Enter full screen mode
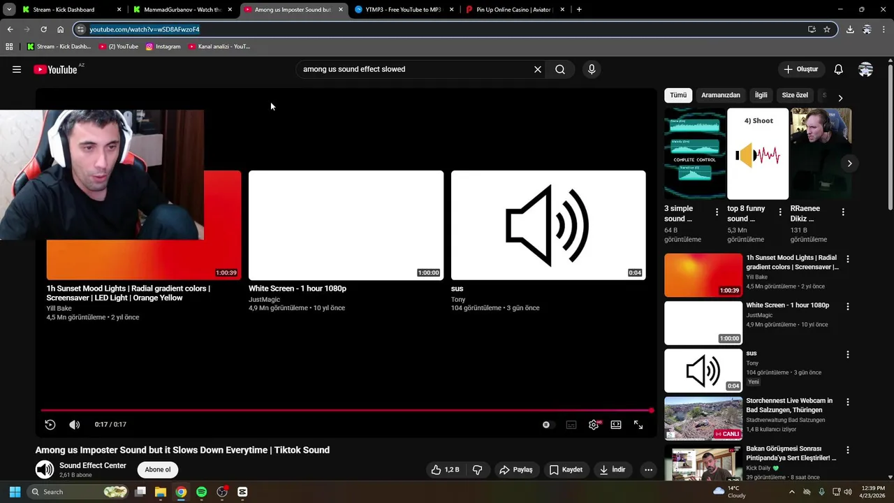The image size is (894, 503). [638, 425]
